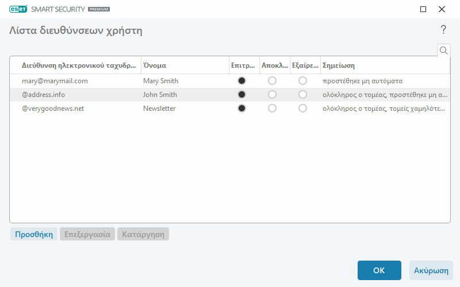Open help via the question mark icon

point(443,30)
